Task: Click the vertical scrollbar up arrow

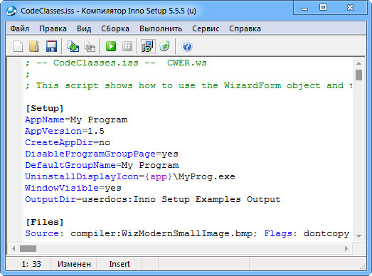Action: (358, 63)
